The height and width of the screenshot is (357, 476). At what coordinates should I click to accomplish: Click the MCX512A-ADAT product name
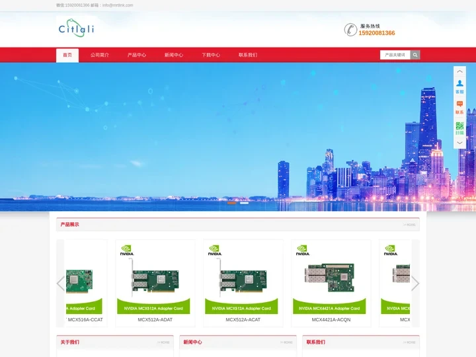pos(155,320)
